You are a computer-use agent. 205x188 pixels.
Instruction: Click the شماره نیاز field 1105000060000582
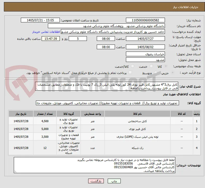click(145, 20)
